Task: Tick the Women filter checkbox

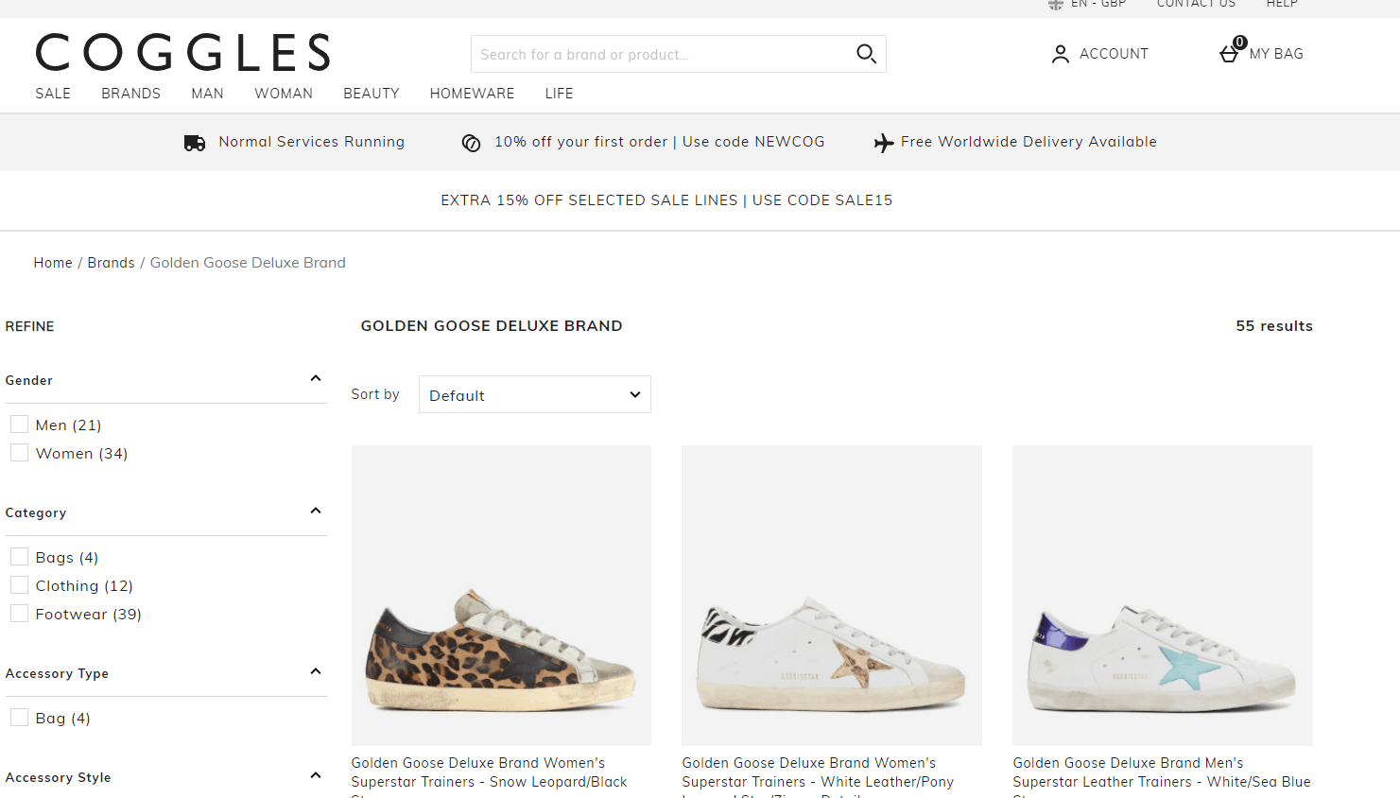Action: pos(19,452)
